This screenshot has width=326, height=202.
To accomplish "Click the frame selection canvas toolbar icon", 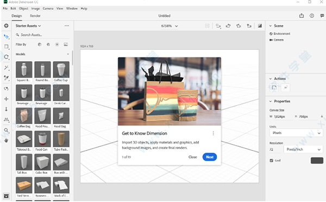I will [x=218, y=26].
